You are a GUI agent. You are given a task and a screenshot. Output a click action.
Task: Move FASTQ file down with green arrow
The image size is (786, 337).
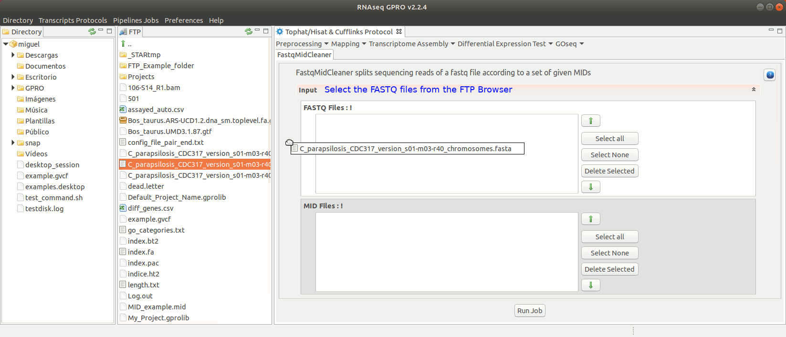(x=590, y=187)
